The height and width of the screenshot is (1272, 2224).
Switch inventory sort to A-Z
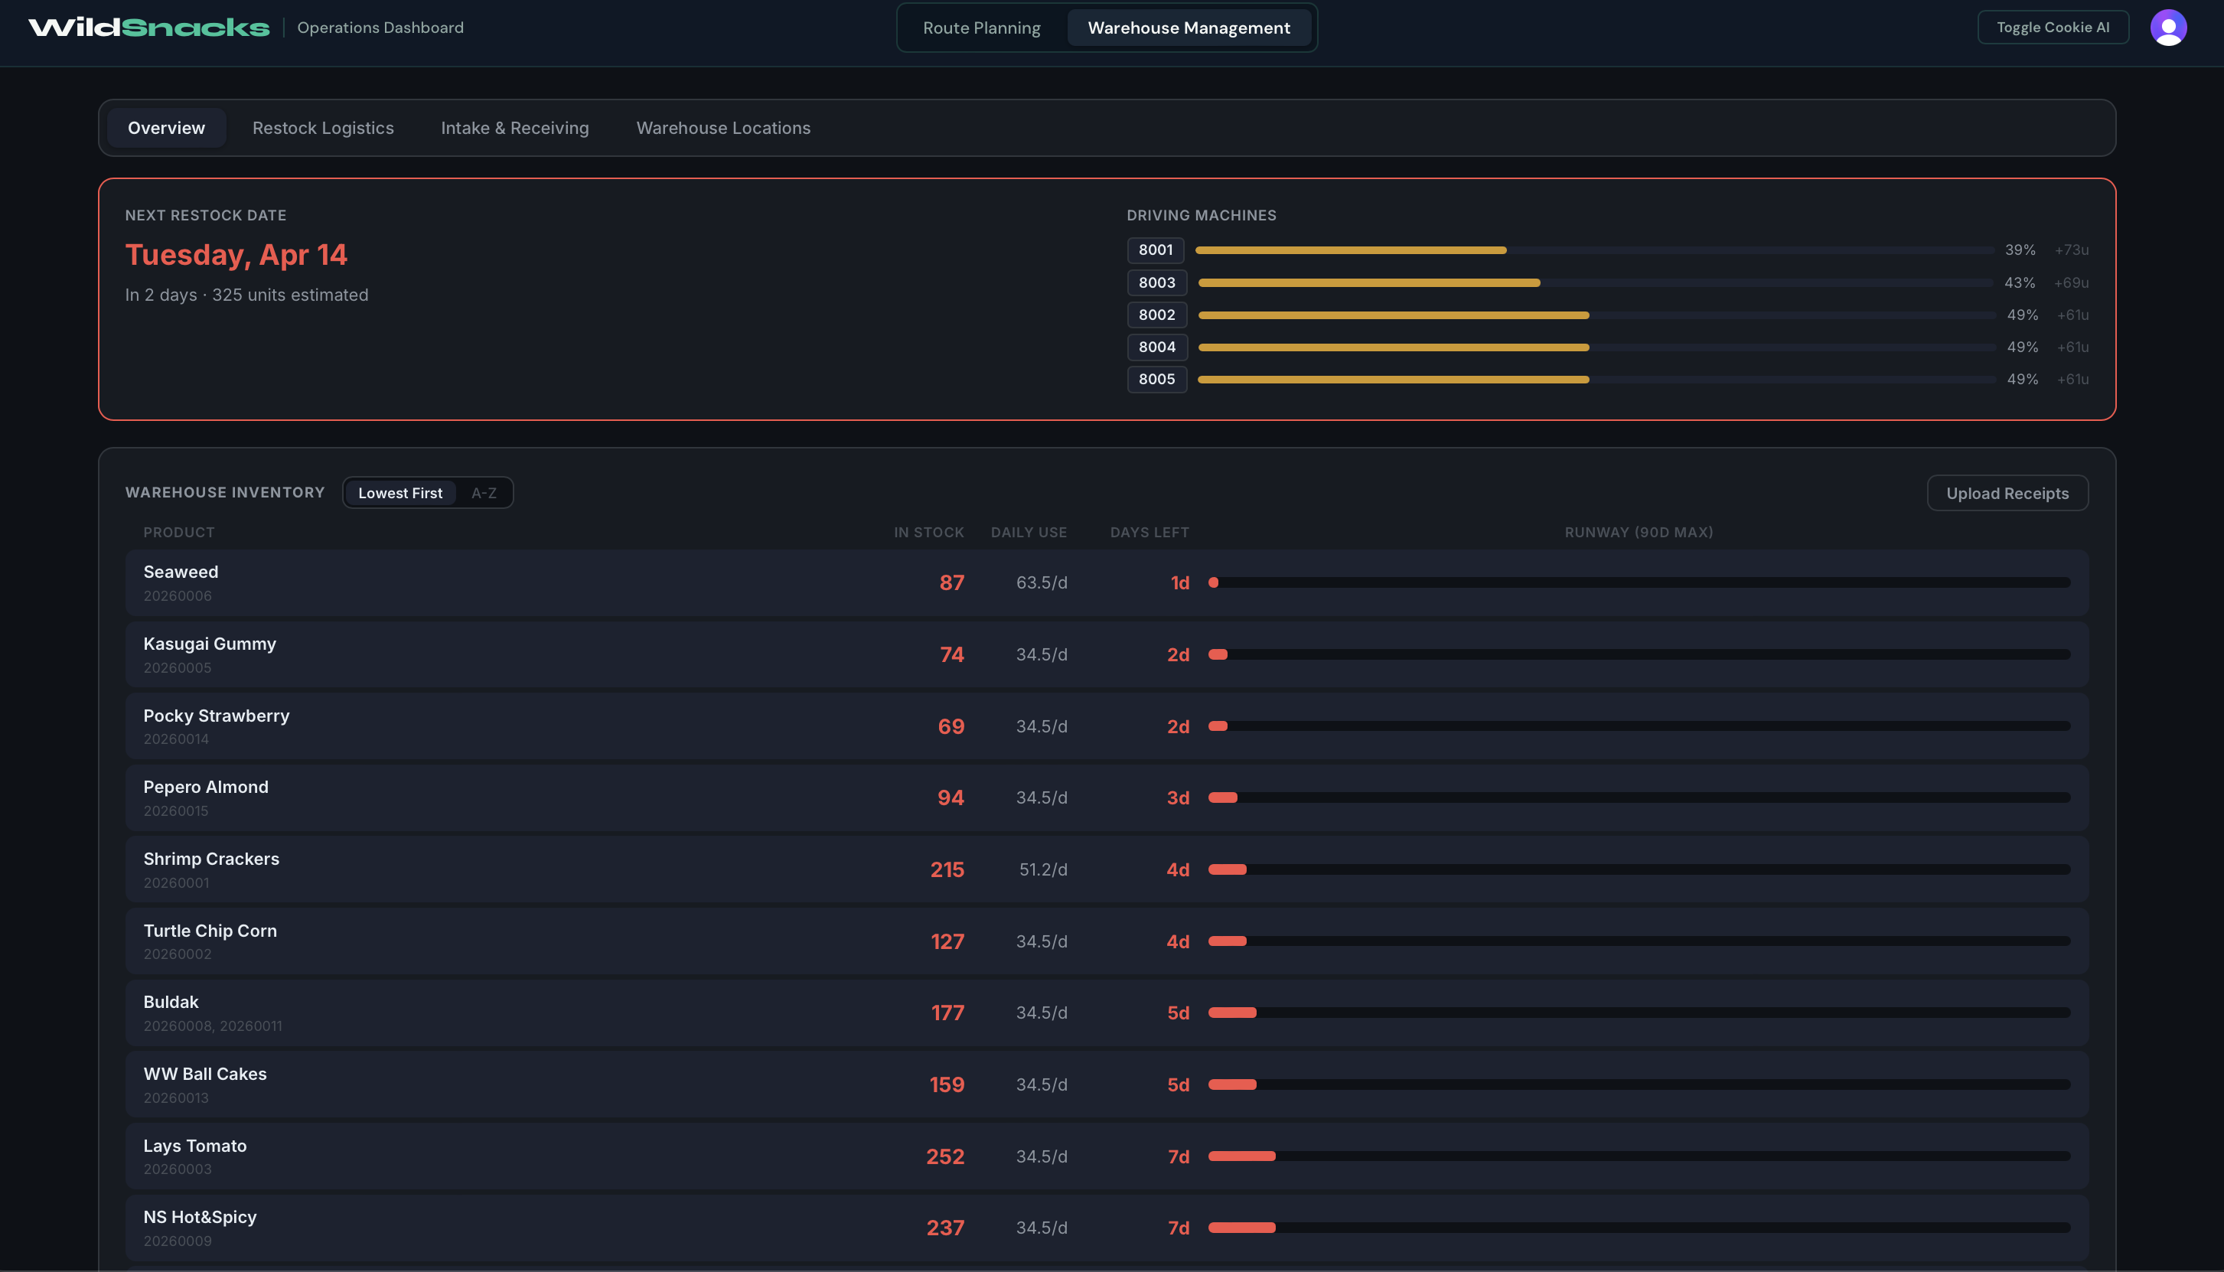pos(484,493)
